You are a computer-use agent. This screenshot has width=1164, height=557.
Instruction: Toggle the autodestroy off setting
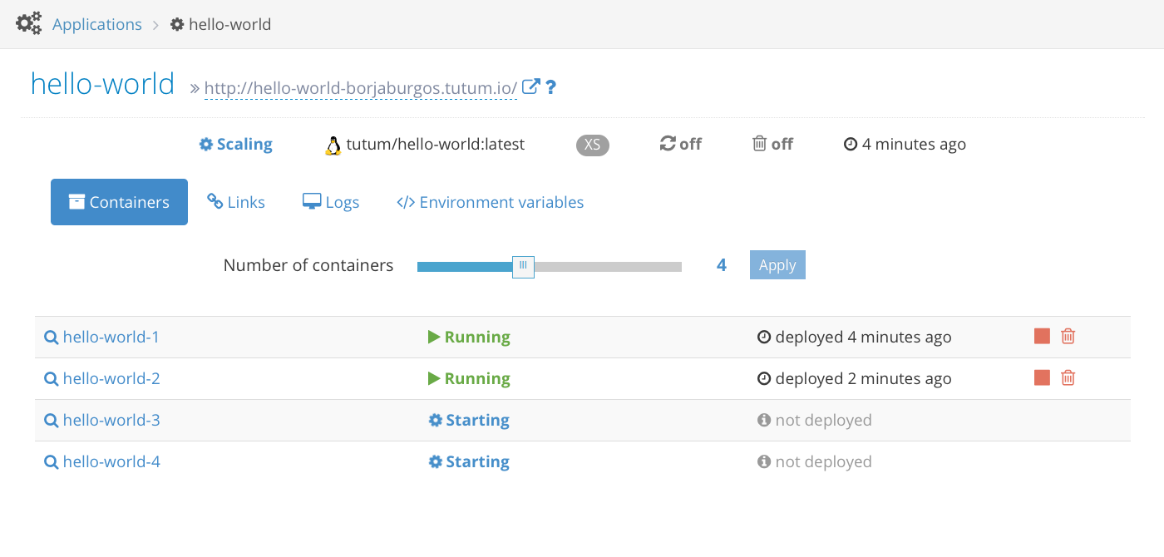click(772, 144)
